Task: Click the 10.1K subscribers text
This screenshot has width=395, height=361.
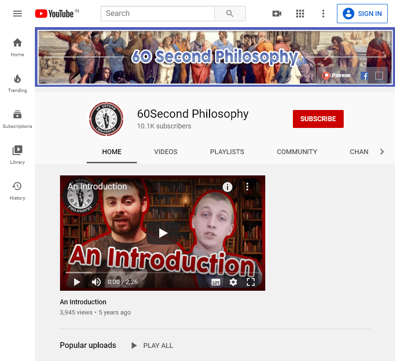Action: (164, 126)
